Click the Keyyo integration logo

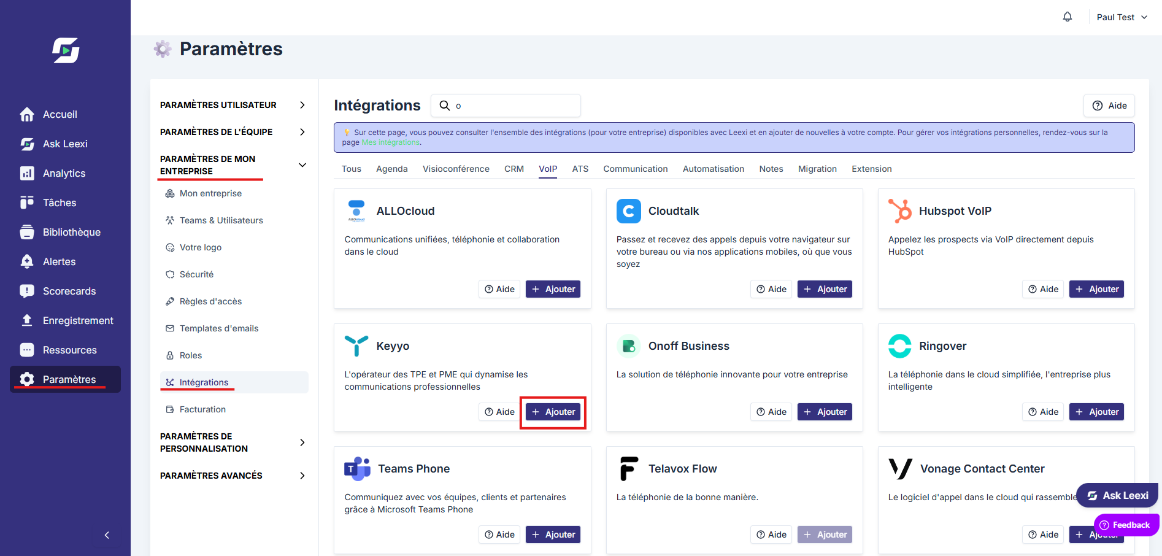click(x=356, y=346)
